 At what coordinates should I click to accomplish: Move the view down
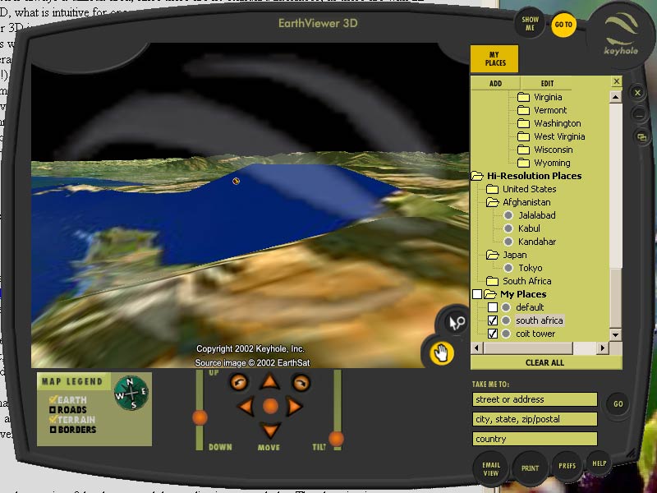(270, 431)
